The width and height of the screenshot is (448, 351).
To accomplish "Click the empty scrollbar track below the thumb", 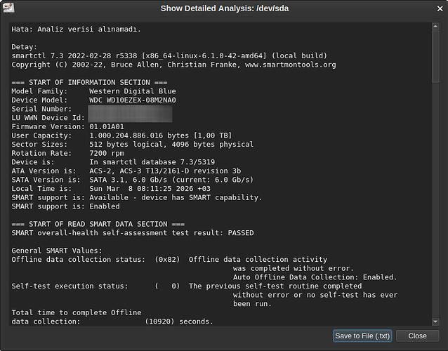I will coord(435,197).
